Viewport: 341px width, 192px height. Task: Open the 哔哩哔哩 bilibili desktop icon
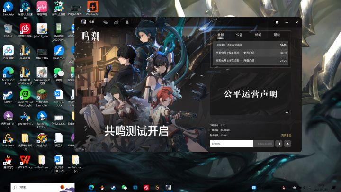click(x=42, y=9)
